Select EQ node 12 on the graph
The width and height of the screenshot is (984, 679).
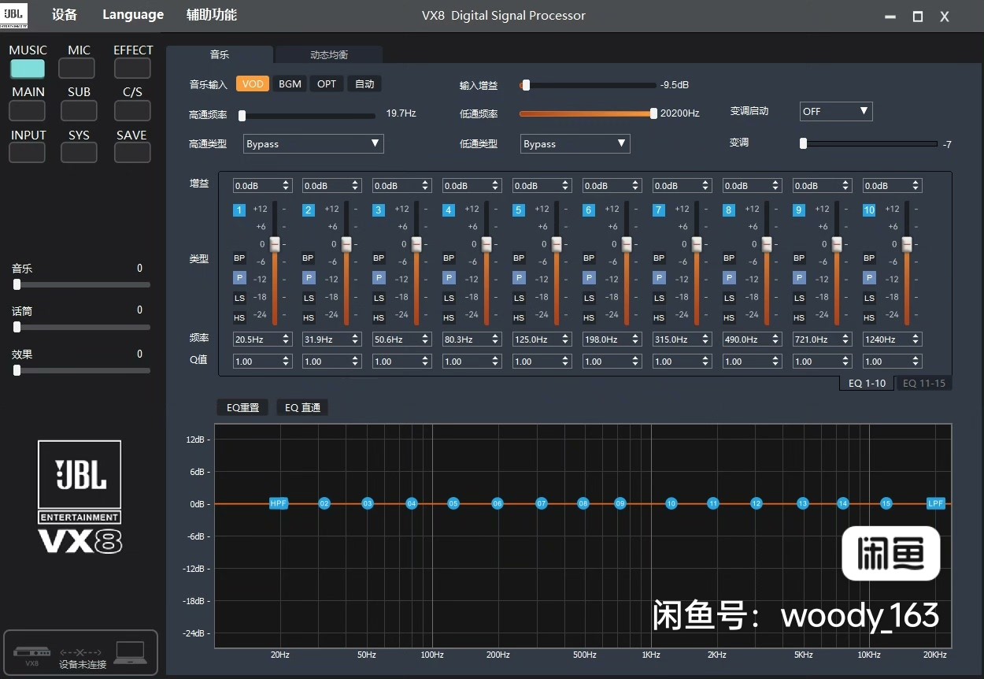pos(756,503)
